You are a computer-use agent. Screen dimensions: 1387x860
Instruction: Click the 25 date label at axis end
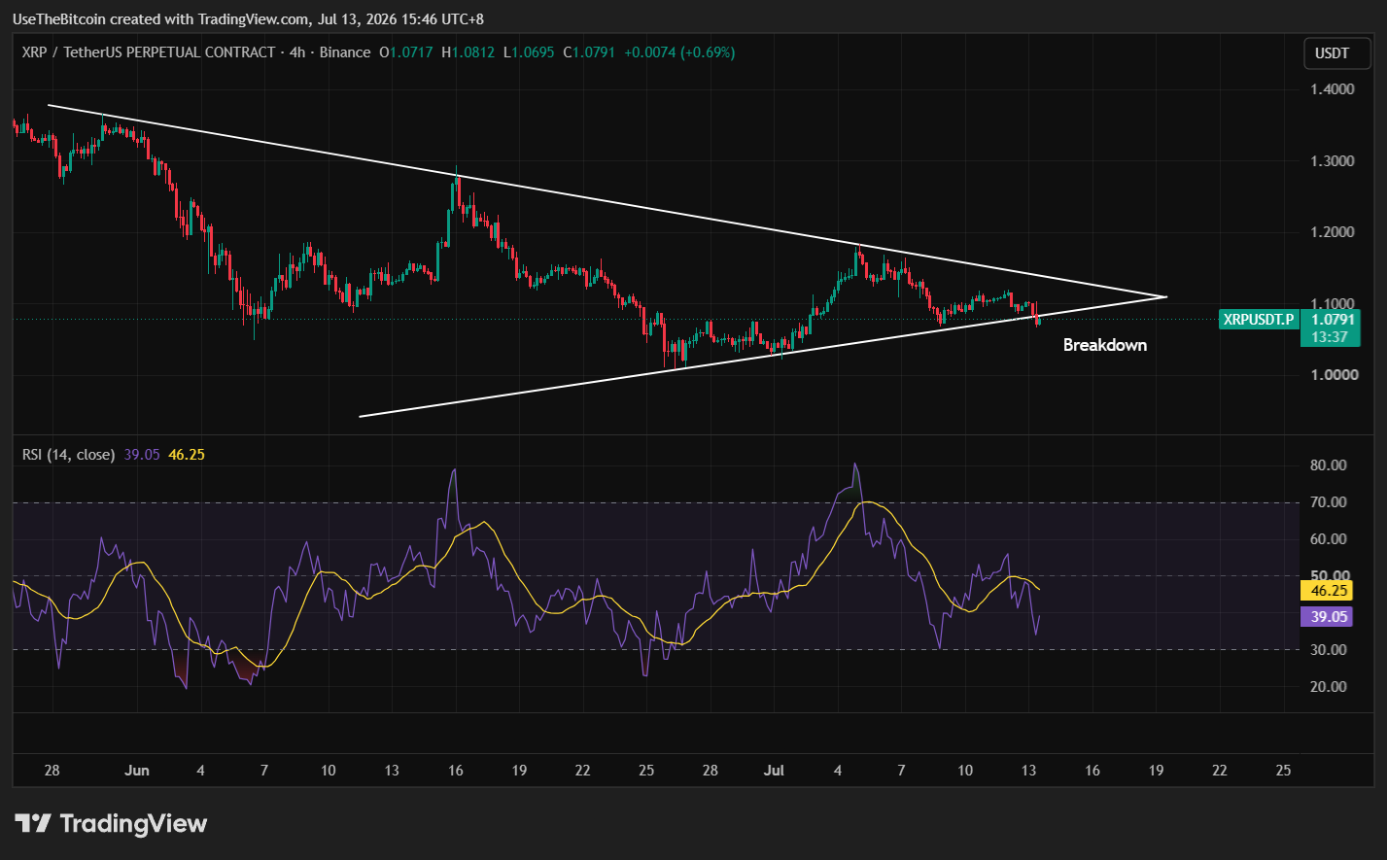pyautogui.click(x=1283, y=771)
